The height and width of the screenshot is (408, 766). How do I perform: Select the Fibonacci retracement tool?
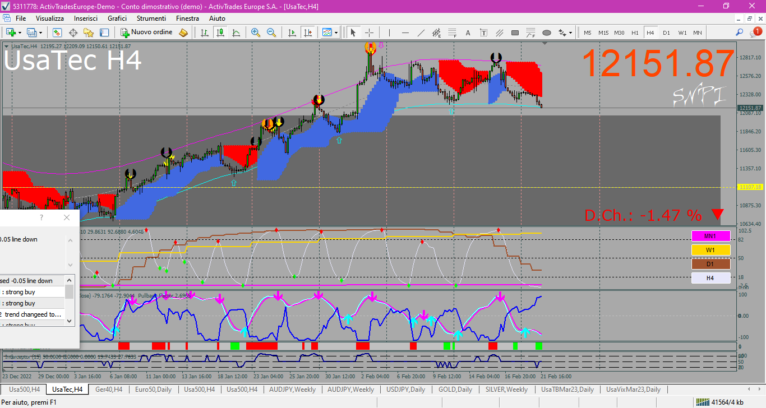452,33
